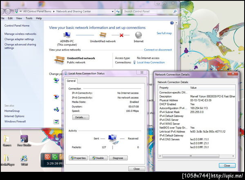Click Close button in Network Connection Details
Screen dimensions: 245x180
227,165
